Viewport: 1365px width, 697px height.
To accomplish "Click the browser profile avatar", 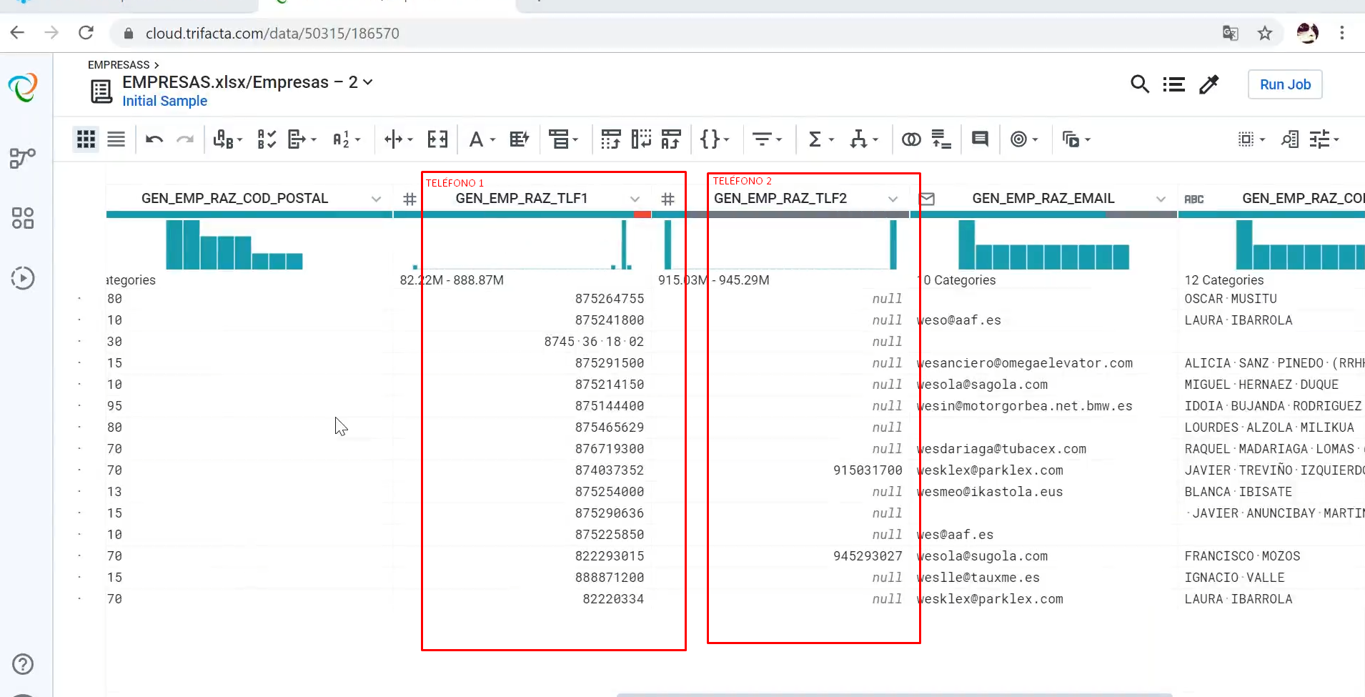I will (x=1308, y=33).
